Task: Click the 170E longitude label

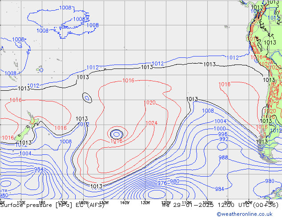Action: pyautogui.click(x=21, y=202)
